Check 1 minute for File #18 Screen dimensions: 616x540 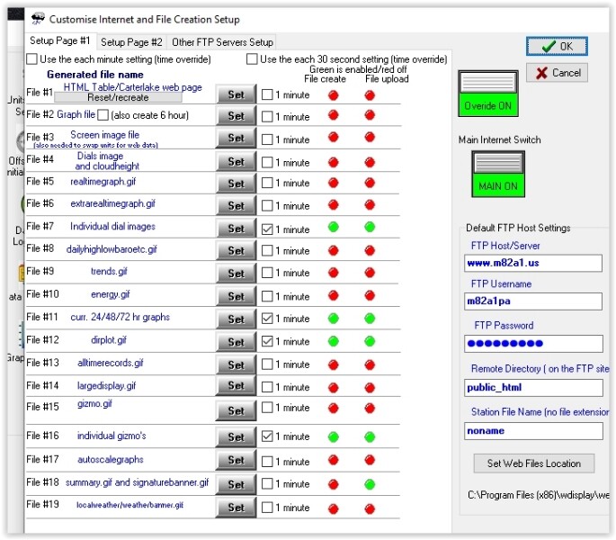(267, 483)
